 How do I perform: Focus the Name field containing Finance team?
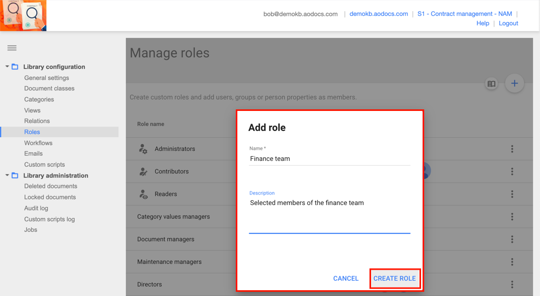[329, 159]
